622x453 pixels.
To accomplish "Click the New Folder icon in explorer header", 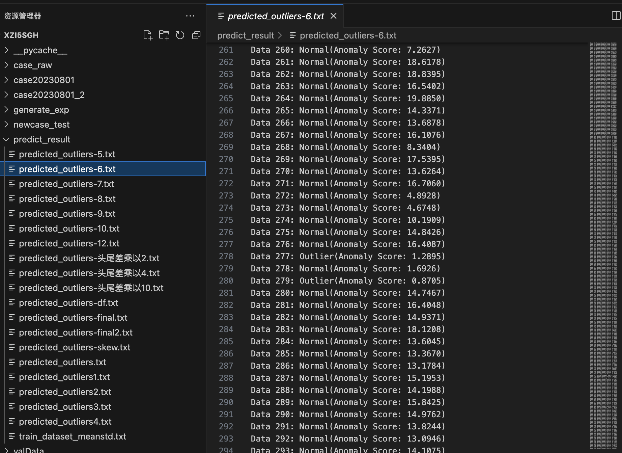I will point(164,35).
